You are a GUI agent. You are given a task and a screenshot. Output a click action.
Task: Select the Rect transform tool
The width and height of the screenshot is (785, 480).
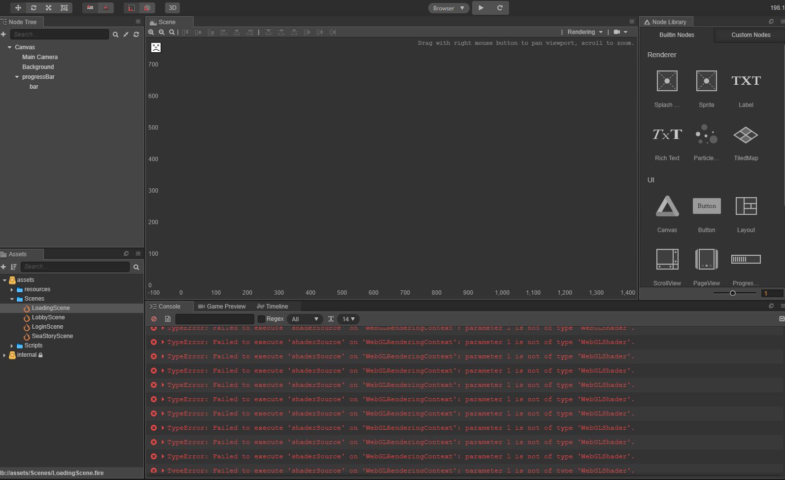point(64,8)
